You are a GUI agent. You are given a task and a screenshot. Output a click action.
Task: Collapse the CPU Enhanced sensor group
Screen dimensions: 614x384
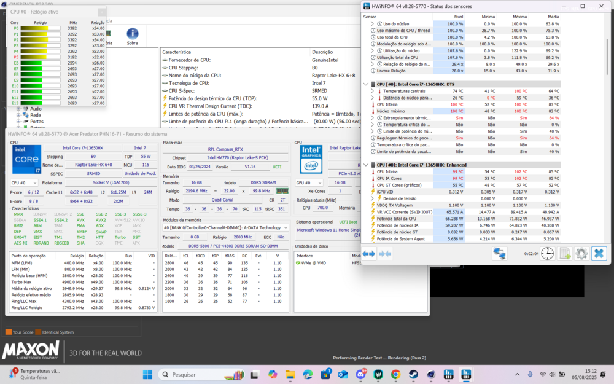coord(367,165)
